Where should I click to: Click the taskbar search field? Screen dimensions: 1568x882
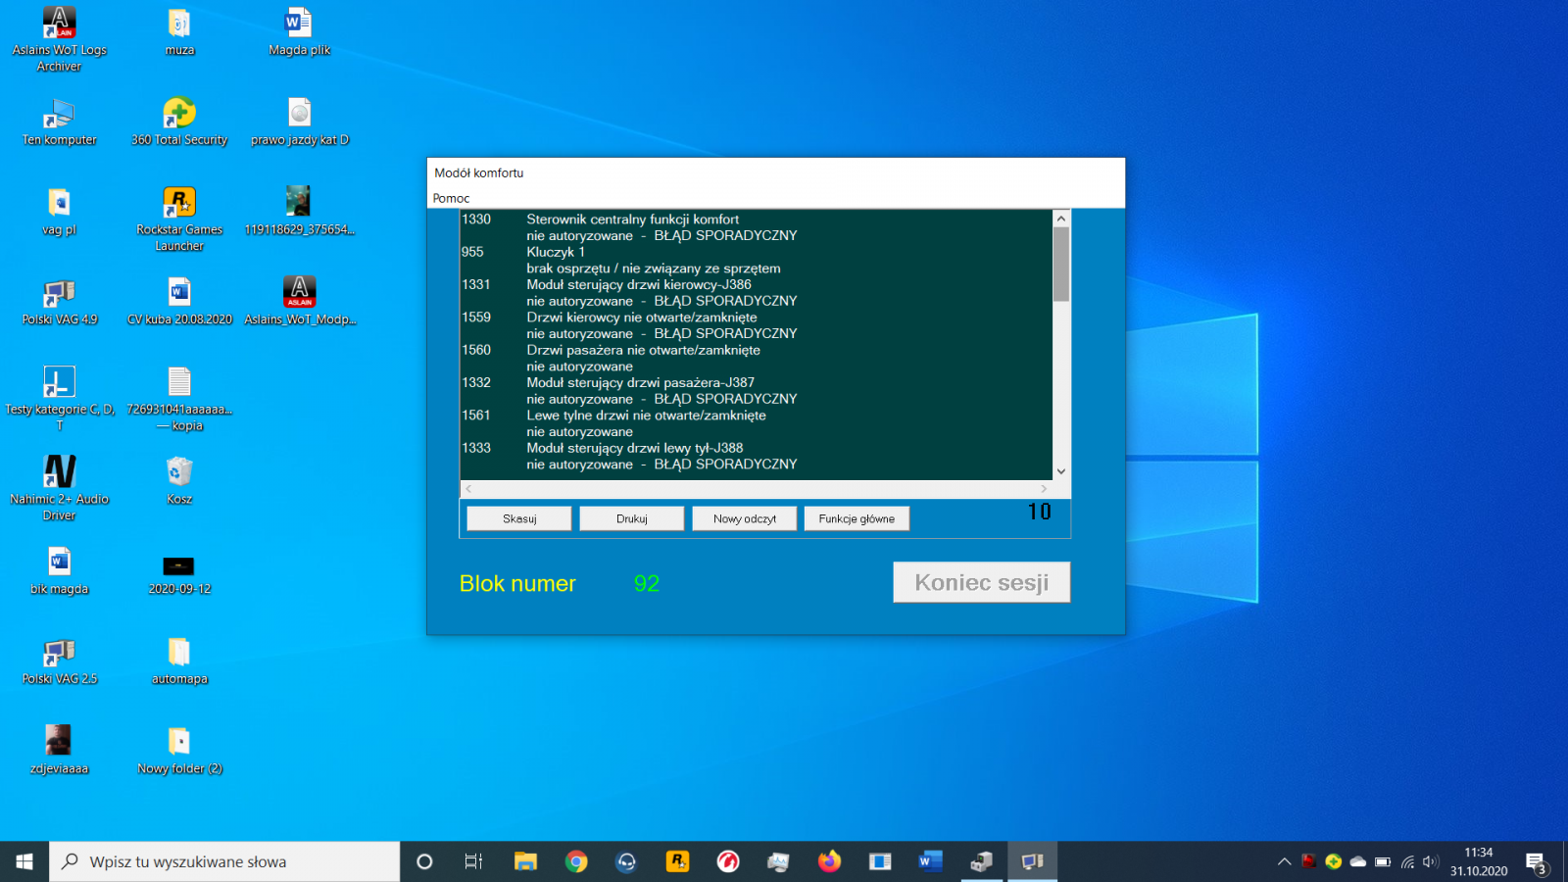(224, 861)
